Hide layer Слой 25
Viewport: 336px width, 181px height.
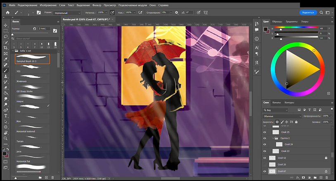coord(265,132)
